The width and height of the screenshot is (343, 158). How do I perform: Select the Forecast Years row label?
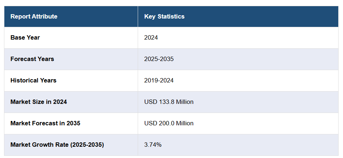(x=32, y=59)
